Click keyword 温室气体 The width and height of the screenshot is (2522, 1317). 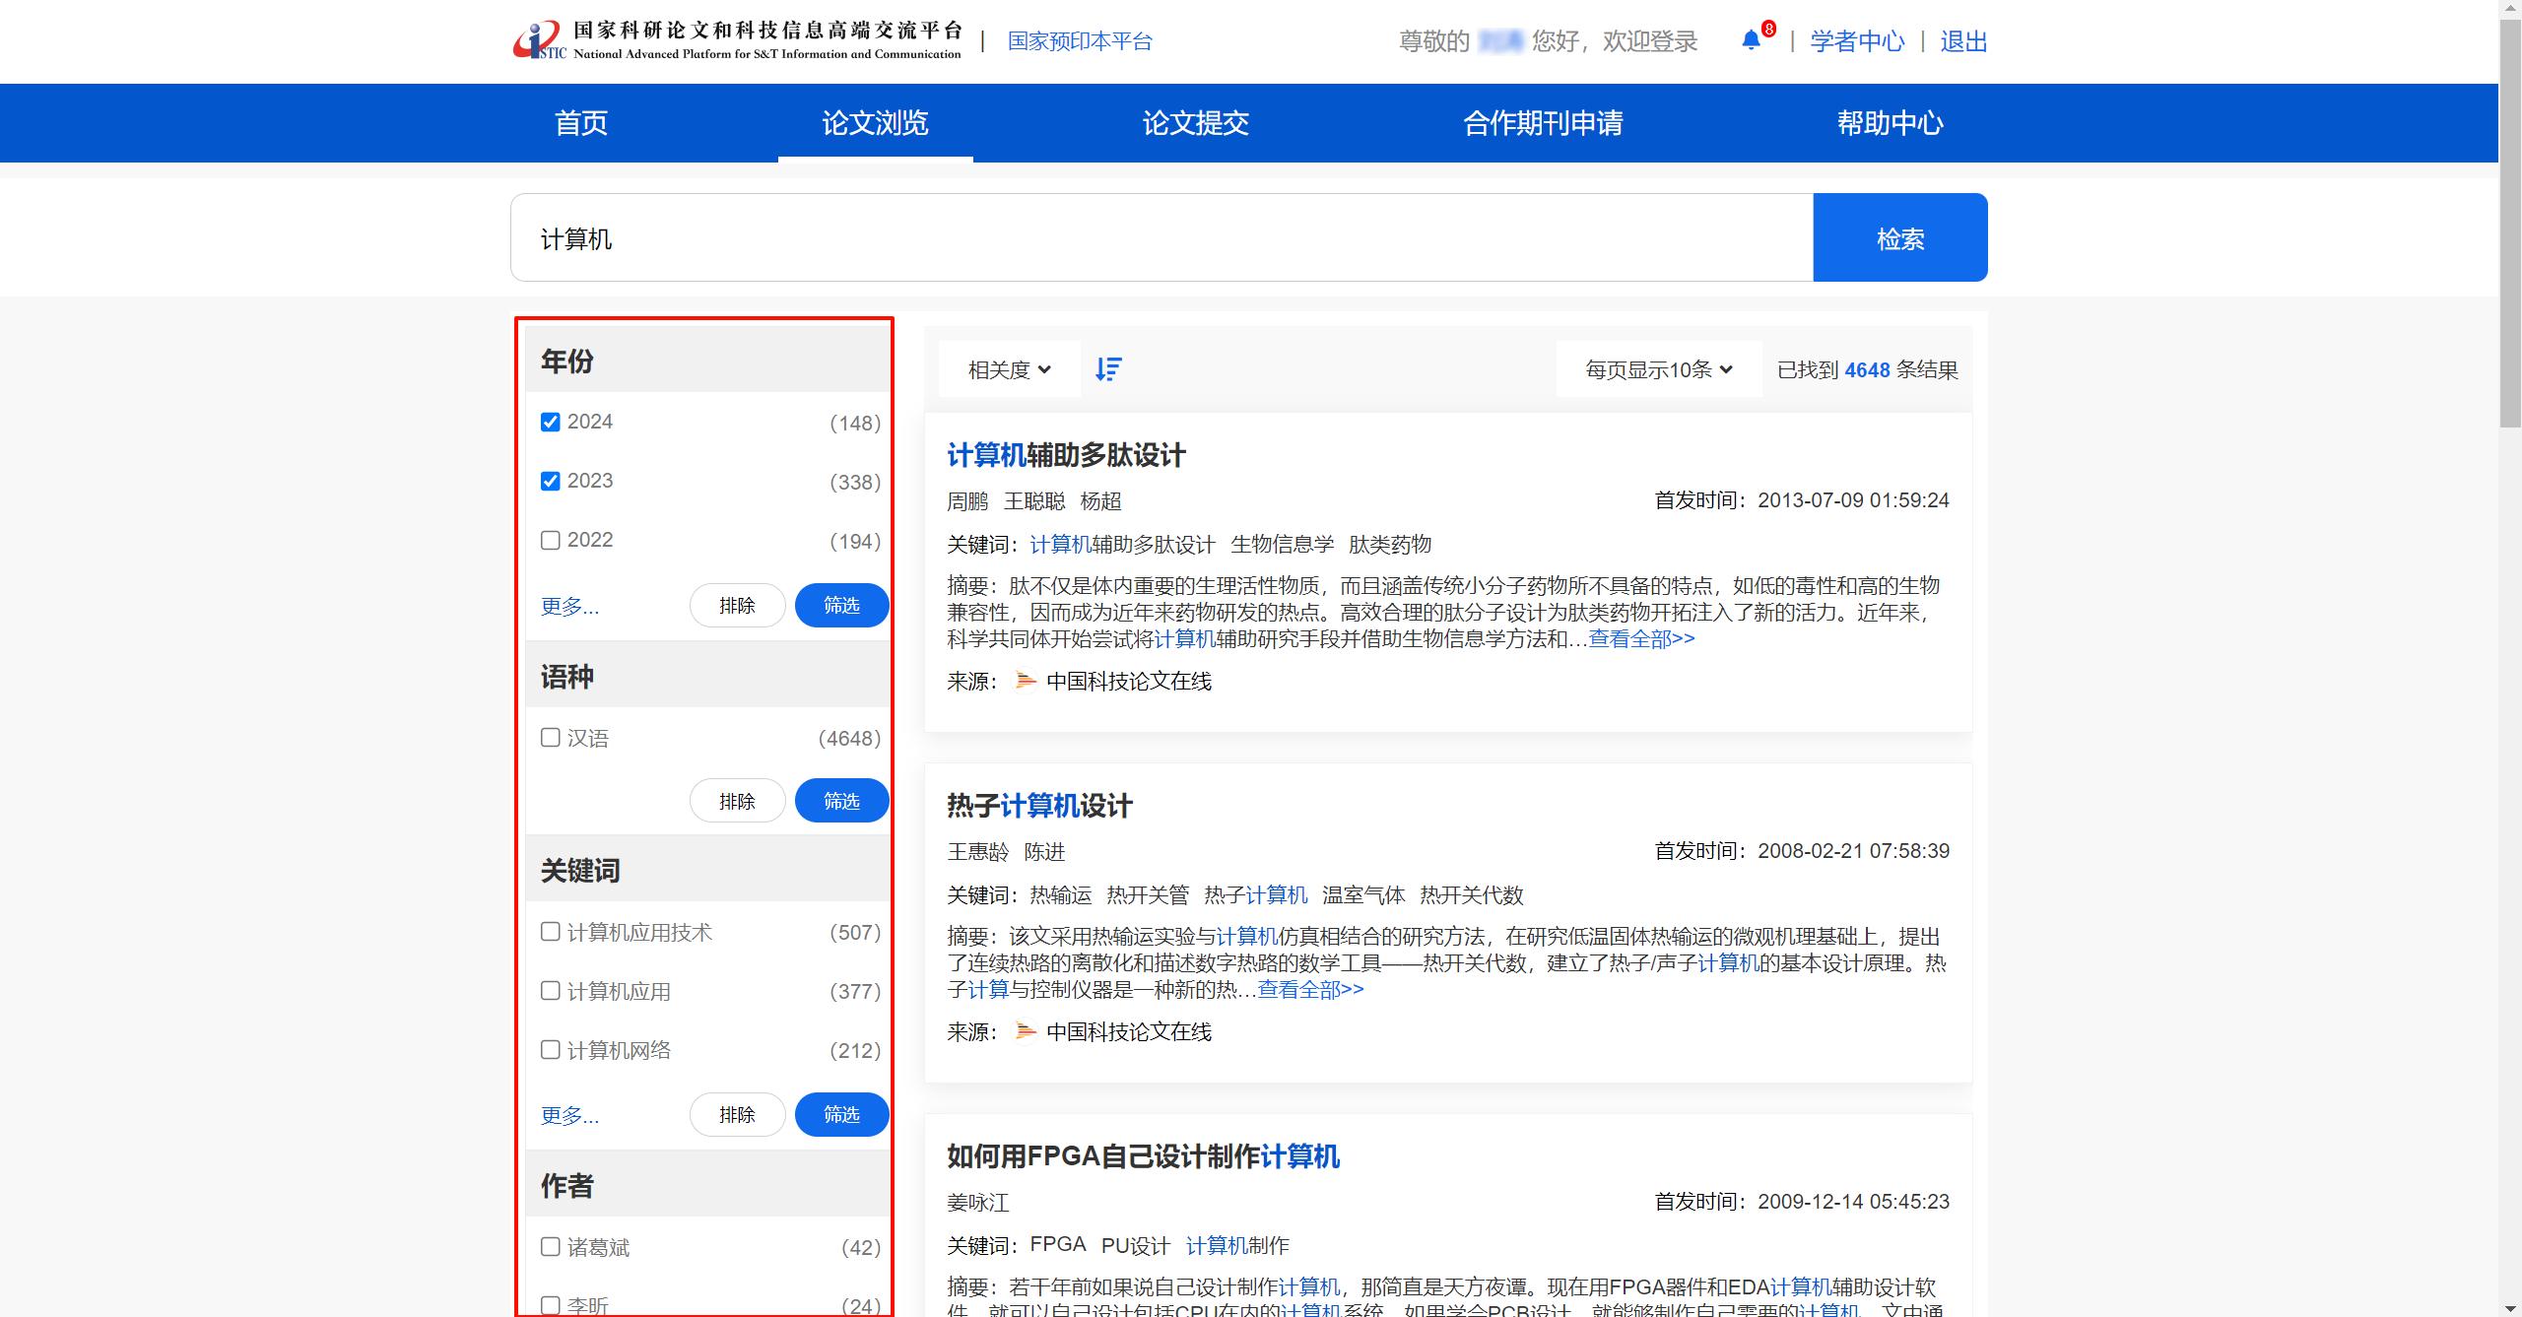pyautogui.click(x=1363, y=895)
